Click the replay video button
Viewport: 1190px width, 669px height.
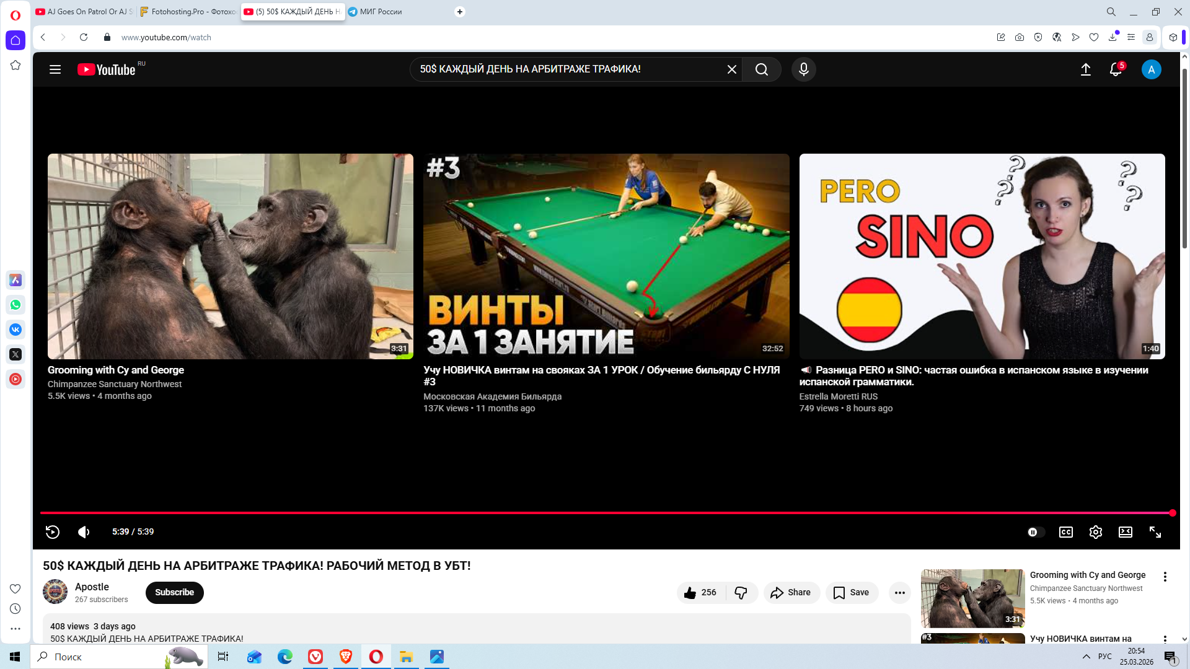pyautogui.click(x=53, y=532)
